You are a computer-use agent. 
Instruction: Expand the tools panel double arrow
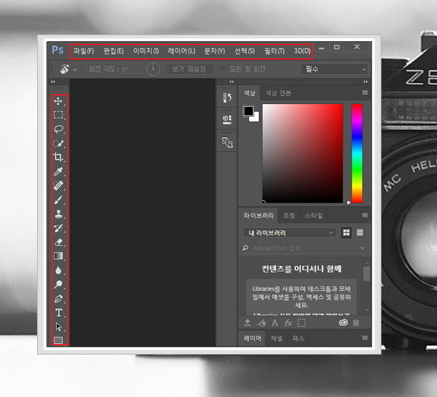point(53,82)
